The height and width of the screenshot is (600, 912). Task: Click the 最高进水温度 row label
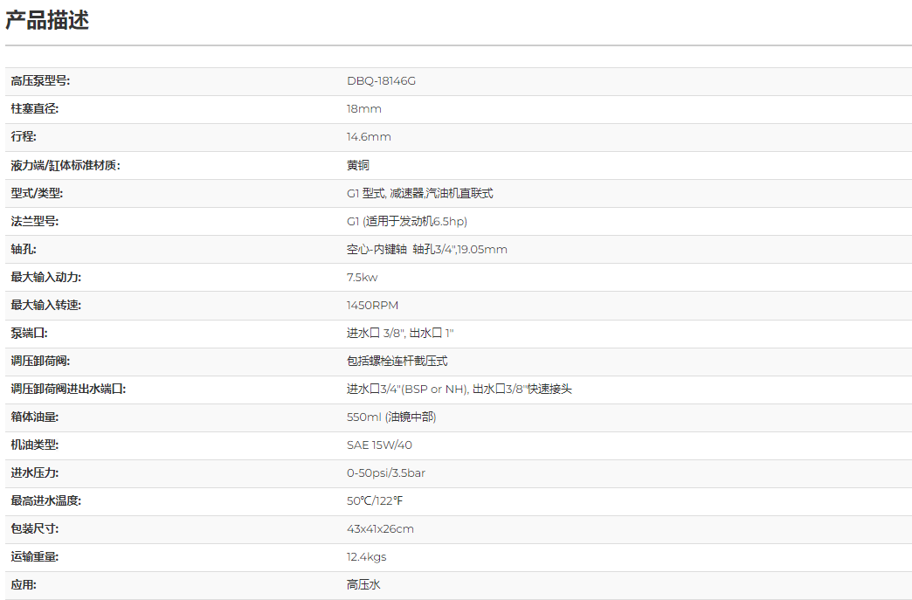point(46,501)
